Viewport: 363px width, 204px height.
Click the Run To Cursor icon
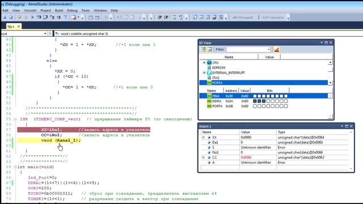(59, 17)
